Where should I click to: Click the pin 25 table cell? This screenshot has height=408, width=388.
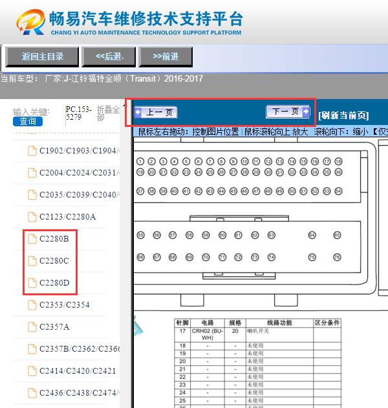[x=182, y=401]
